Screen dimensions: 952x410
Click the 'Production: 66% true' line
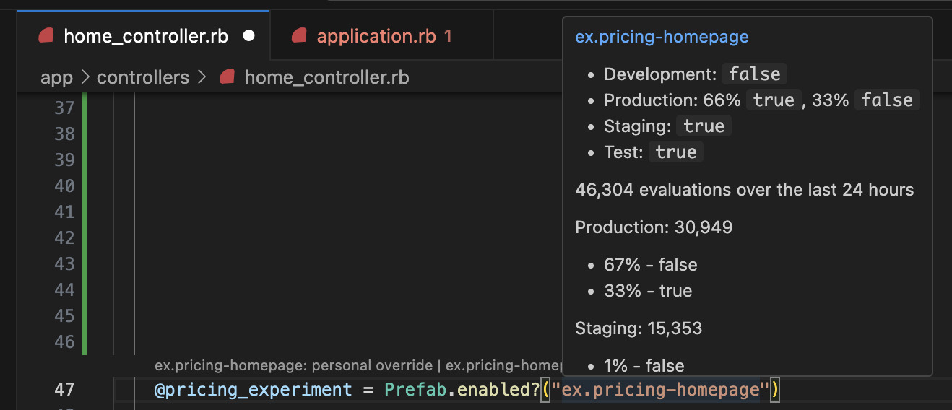[761, 100]
